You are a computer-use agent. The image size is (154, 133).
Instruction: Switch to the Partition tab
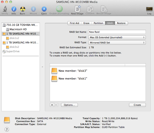click(x=98, y=23)
